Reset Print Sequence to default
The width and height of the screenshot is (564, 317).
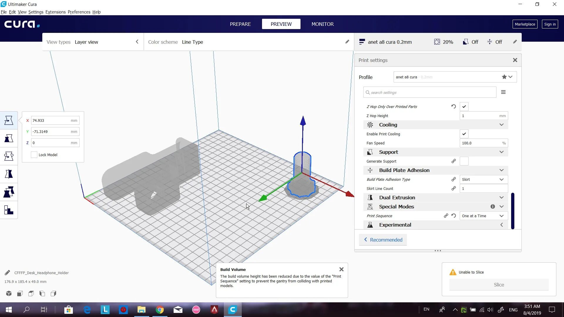(454, 216)
